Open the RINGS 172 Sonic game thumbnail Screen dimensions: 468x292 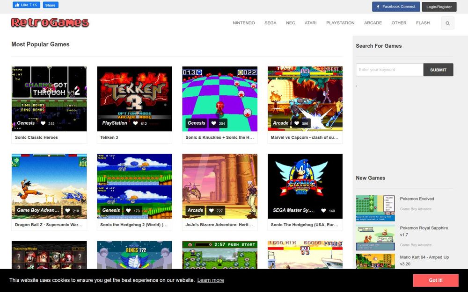coord(135,255)
